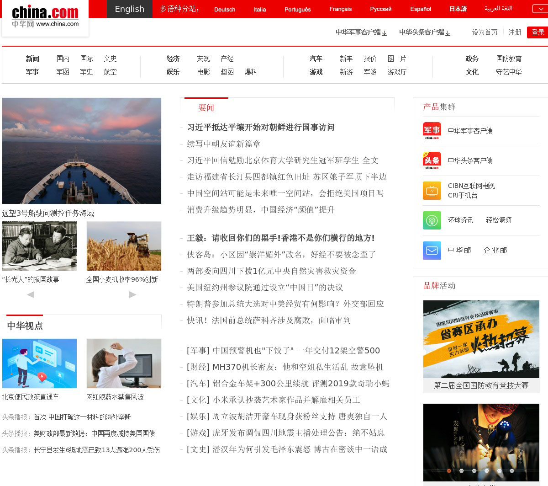Click the blue 中华邮 envelope icon
548x486 pixels.
point(432,251)
